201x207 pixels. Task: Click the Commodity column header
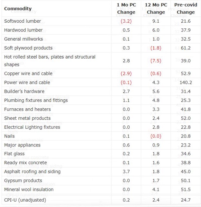pos(18,8)
